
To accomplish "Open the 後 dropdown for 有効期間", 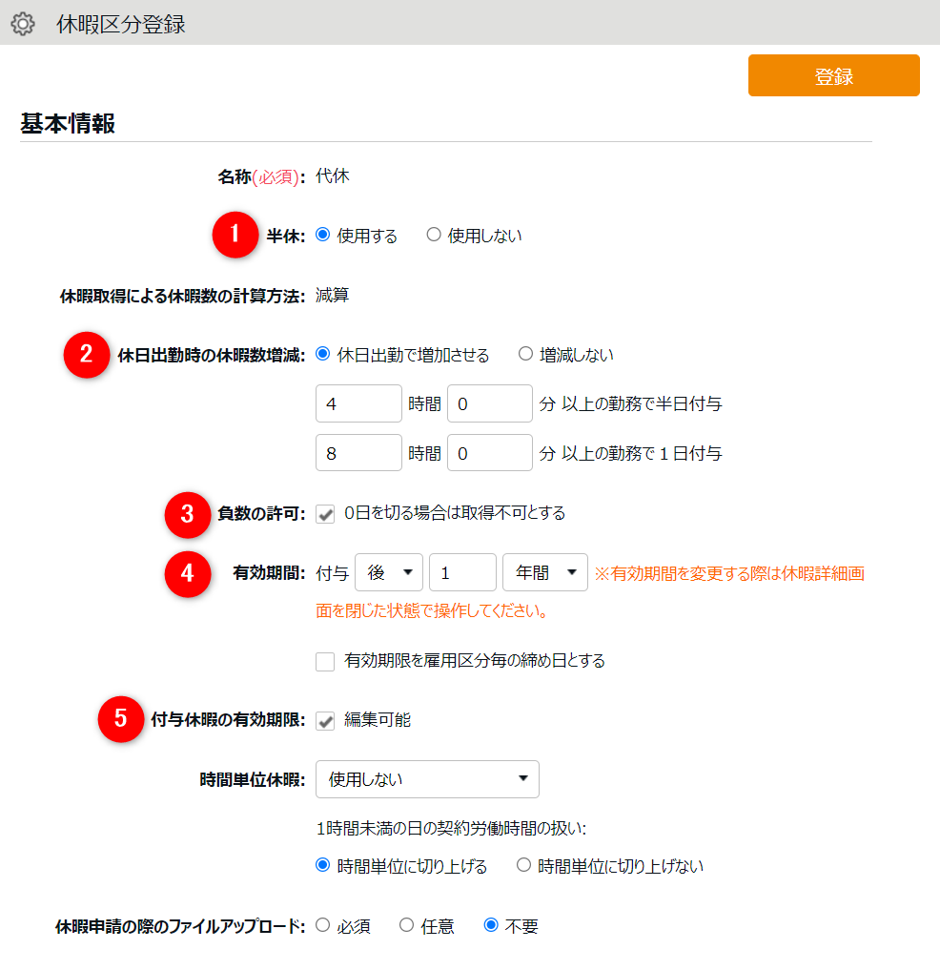I will [x=388, y=573].
